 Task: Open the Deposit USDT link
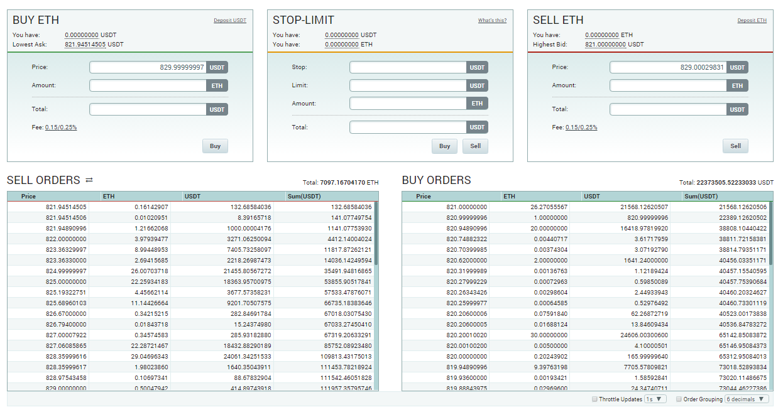click(x=230, y=21)
